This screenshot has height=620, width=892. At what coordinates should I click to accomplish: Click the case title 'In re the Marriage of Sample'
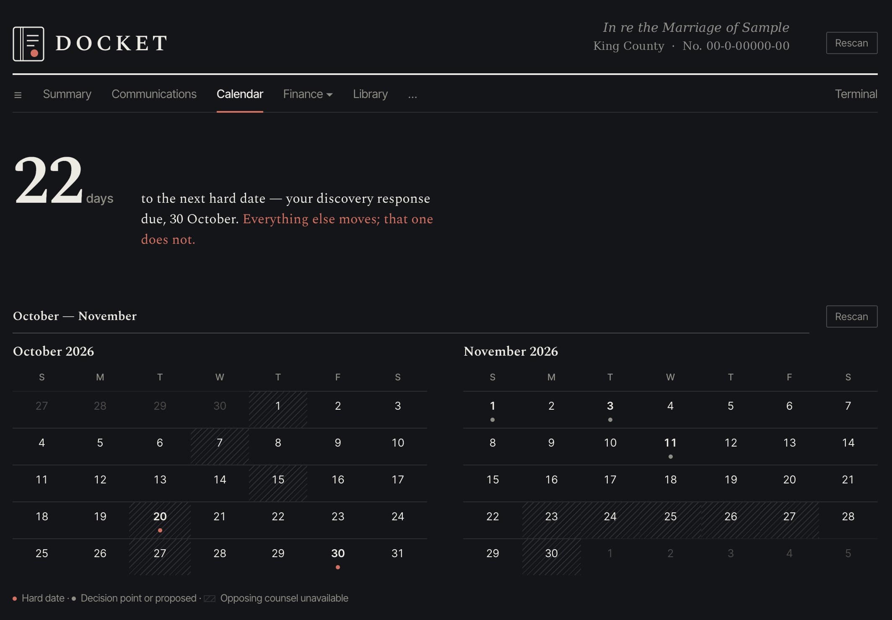click(x=696, y=27)
